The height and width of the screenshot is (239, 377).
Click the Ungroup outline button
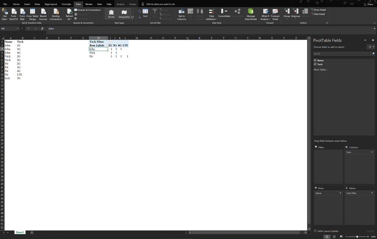296,14
